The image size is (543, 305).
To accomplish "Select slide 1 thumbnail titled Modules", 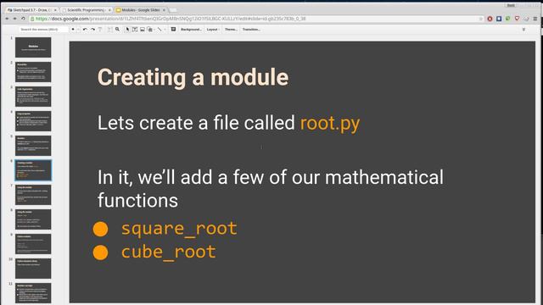I will click(x=33, y=47).
